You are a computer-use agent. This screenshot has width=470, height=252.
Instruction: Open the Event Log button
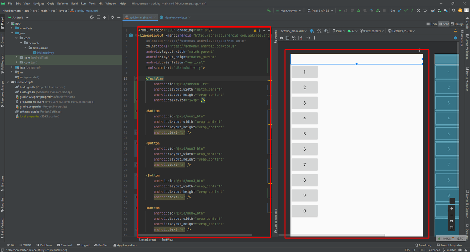[423, 245]
